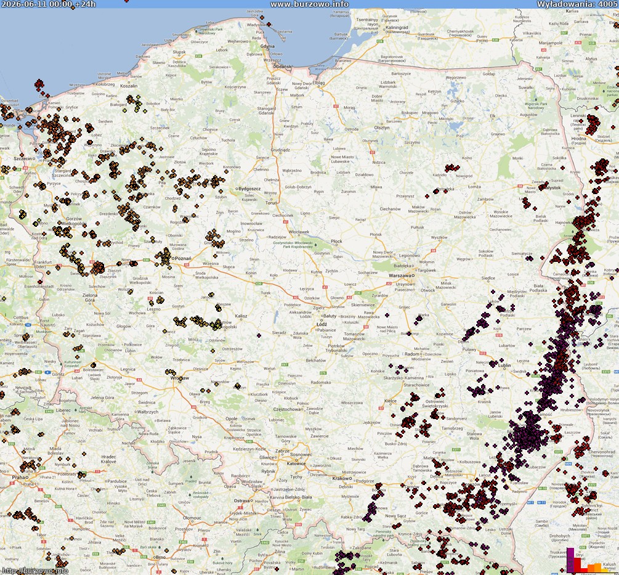Click the Leszno city label
Viewport: 619px width, 575px height.
(153, 309)
